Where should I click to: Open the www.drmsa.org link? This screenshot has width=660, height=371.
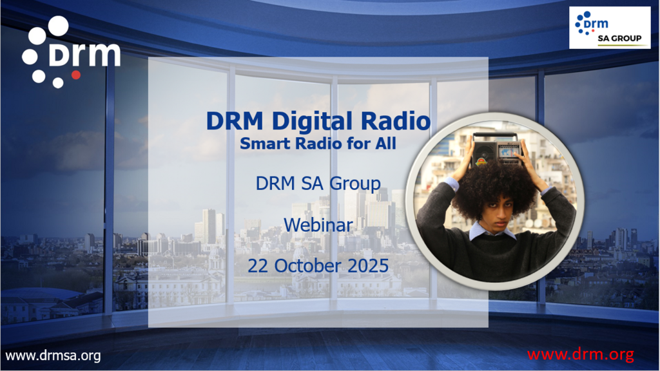(x=53, y=356)
